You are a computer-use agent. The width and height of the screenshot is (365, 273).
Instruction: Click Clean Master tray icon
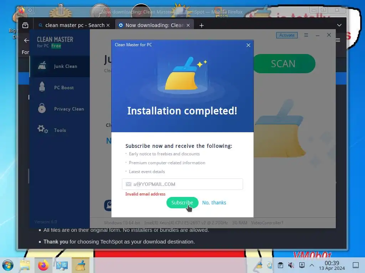tap(259, 265)
